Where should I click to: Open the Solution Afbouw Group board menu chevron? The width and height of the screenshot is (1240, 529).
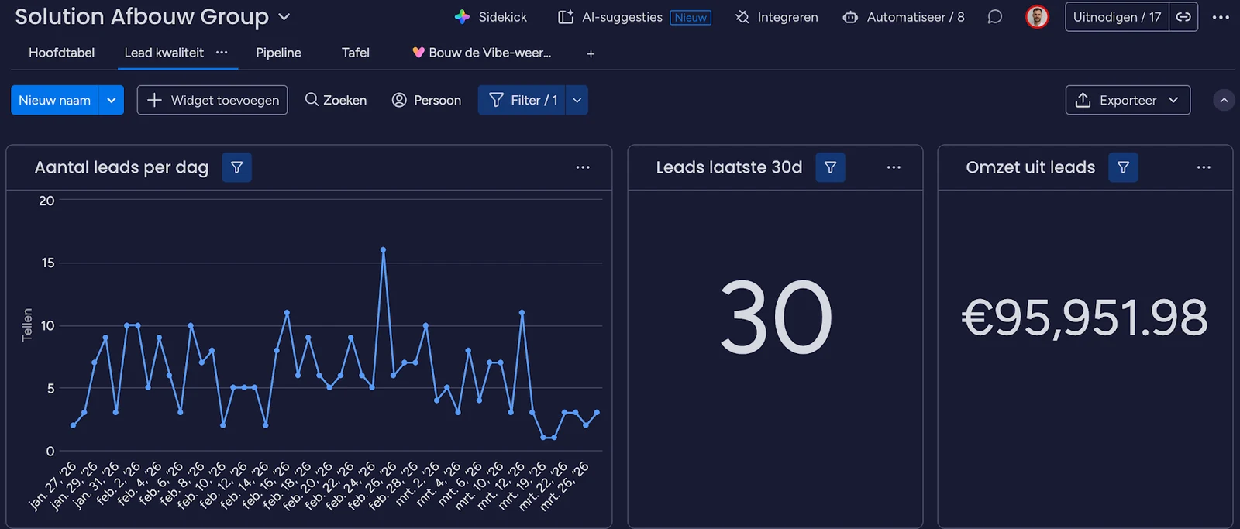pyautogui.click(x=284, y=16)
